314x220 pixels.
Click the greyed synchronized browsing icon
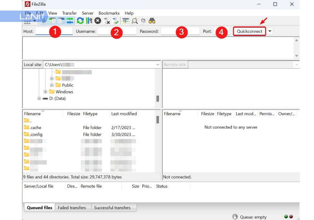click(143, 21)
